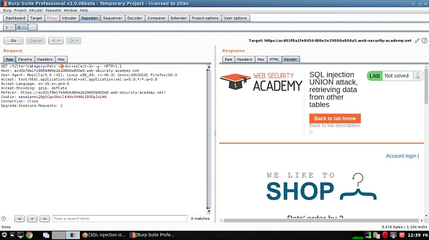Switch to the Decoder tab
429x240 pixels.
(x=135, y=18)
